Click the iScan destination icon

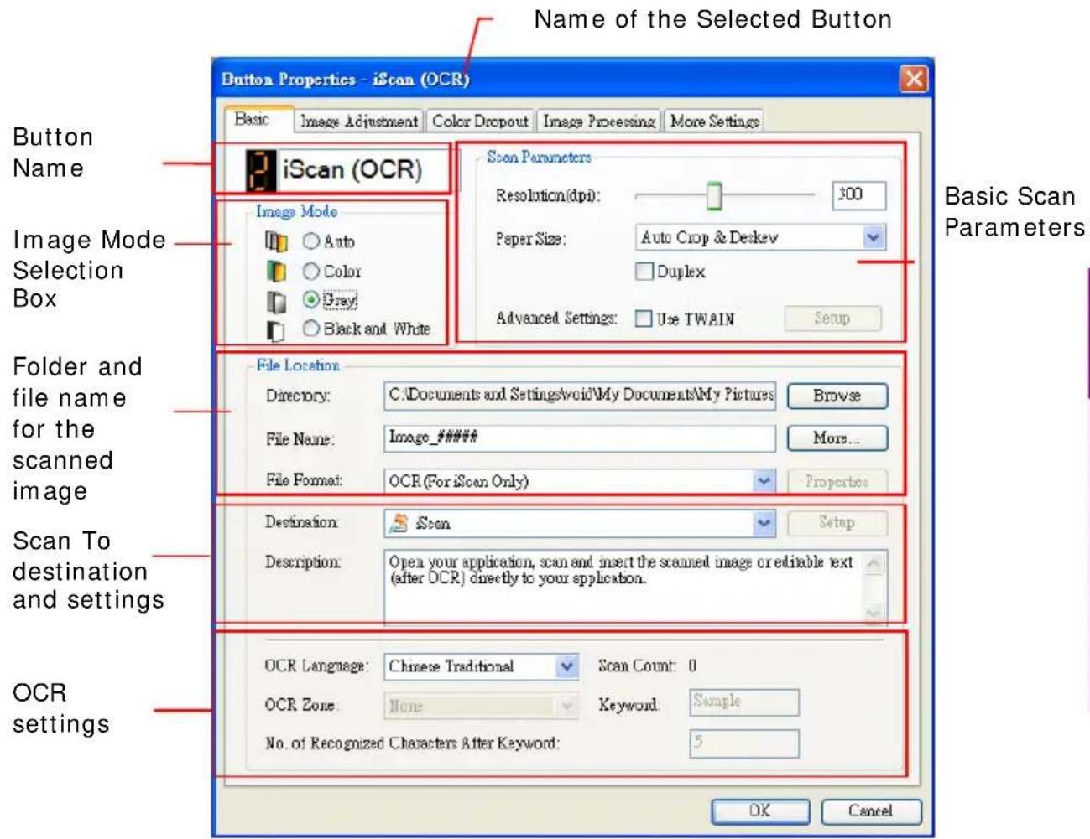(x=400, y=523)
